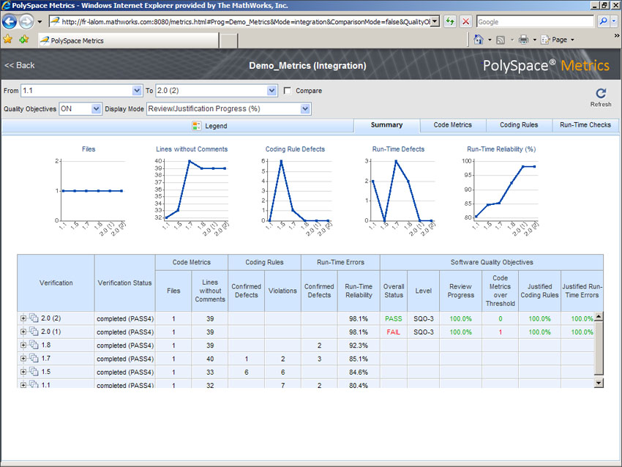This screenshot has height=467, width=622.
Task: Enable the Compare checkbox
Action: (288, 91)
